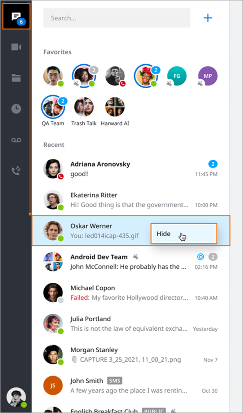
Task: Open Adriana Aronovsky conversation
Action: tap(130, 169)
